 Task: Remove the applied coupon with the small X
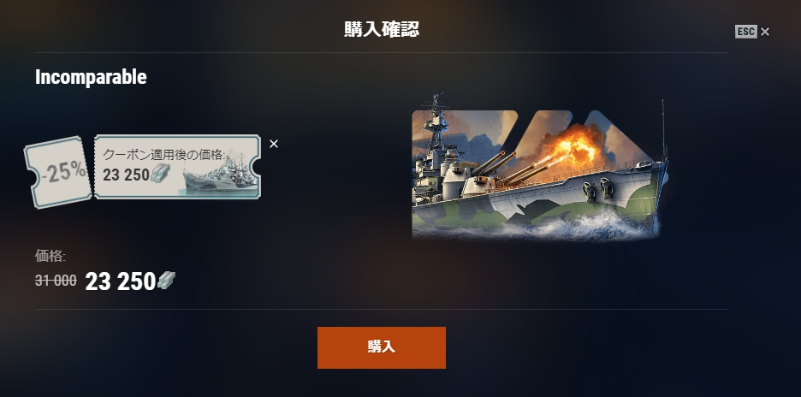click(274, 144)
